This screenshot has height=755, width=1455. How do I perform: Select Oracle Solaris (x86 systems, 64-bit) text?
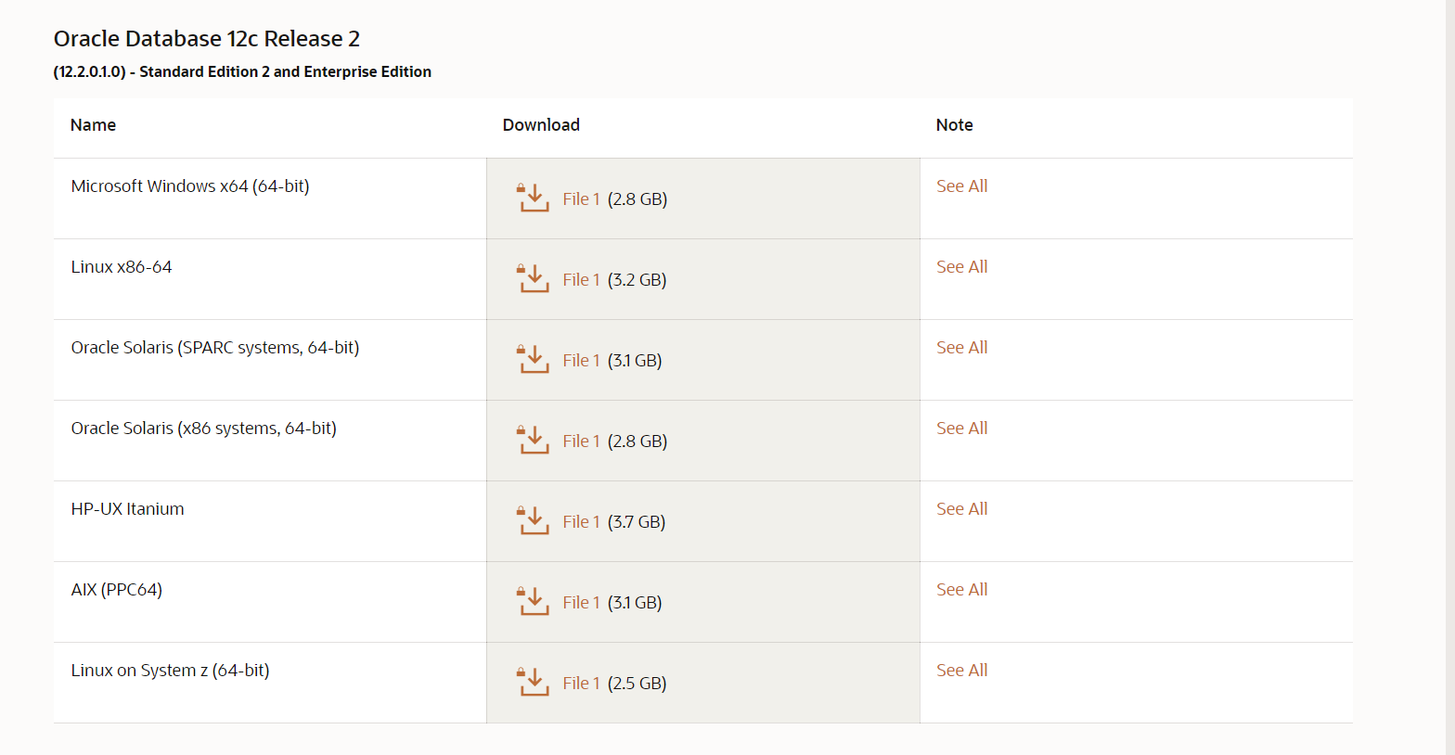point(204,429)
